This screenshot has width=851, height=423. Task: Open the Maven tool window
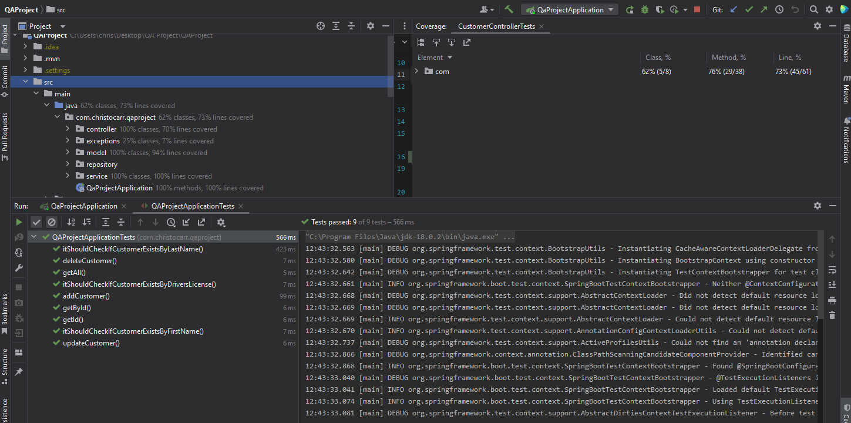point(846,89)
